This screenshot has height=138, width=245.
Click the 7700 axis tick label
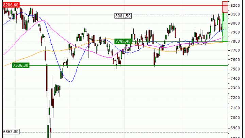click(x=235, y=50)
